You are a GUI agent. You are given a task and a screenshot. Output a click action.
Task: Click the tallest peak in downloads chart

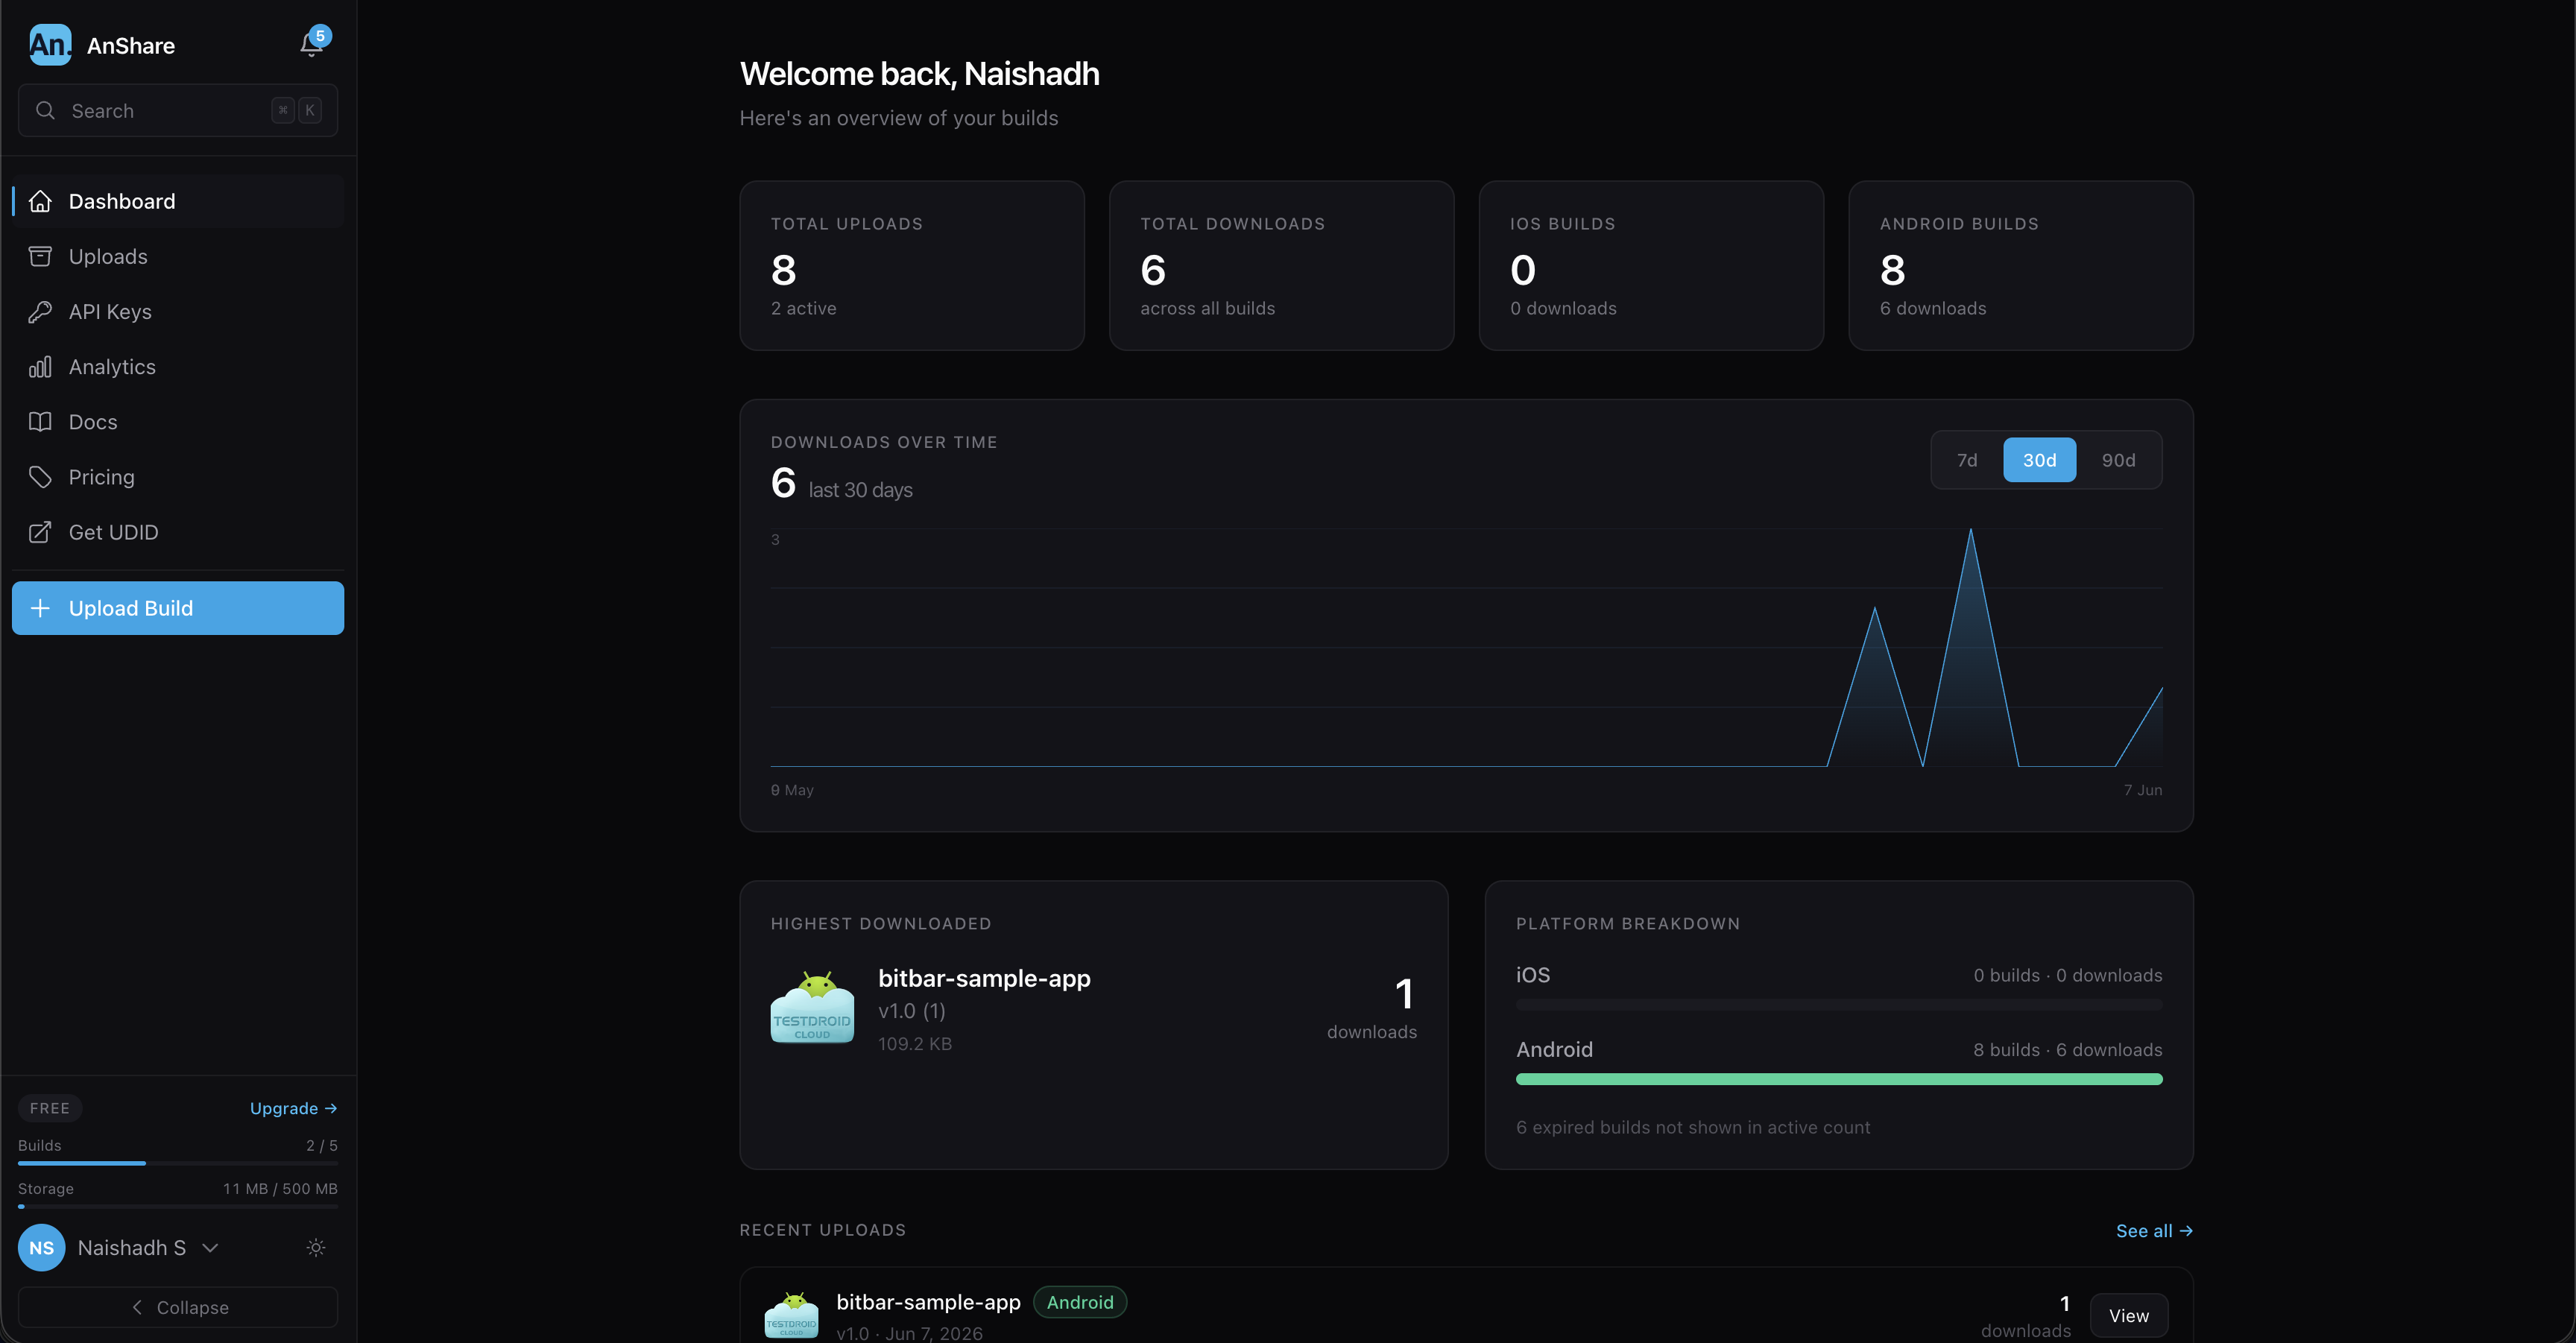tap(1971, 530)
